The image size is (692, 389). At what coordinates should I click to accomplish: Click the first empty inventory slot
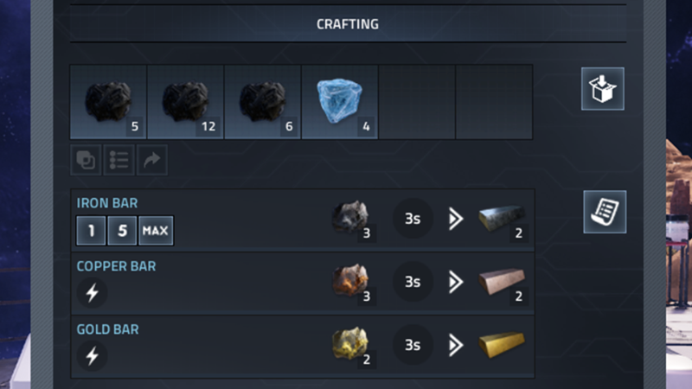417,102
